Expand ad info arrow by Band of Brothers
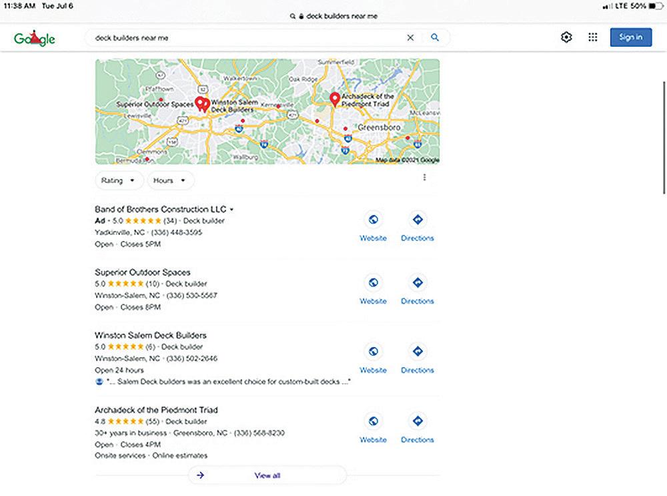Image resolution: width=667 pixels, height=496 pixels. [x=232, y=210]
